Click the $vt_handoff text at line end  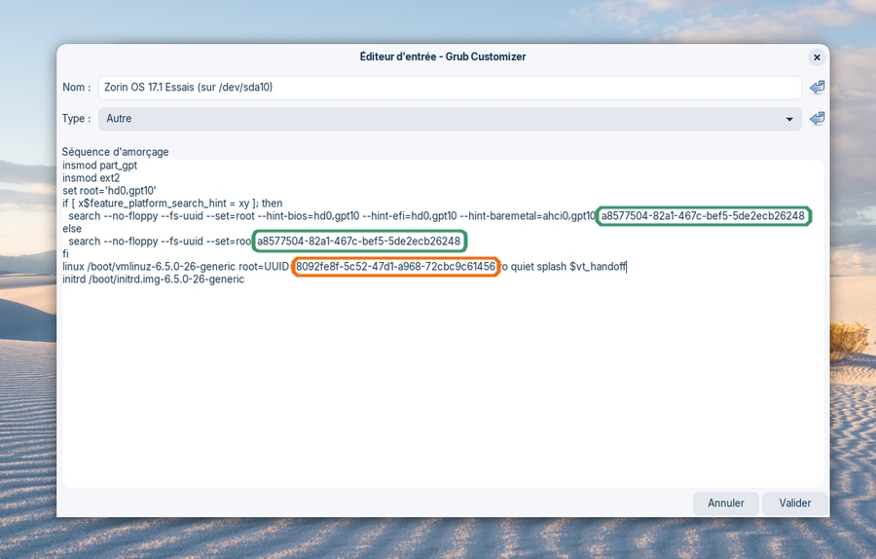pos(597,266)
